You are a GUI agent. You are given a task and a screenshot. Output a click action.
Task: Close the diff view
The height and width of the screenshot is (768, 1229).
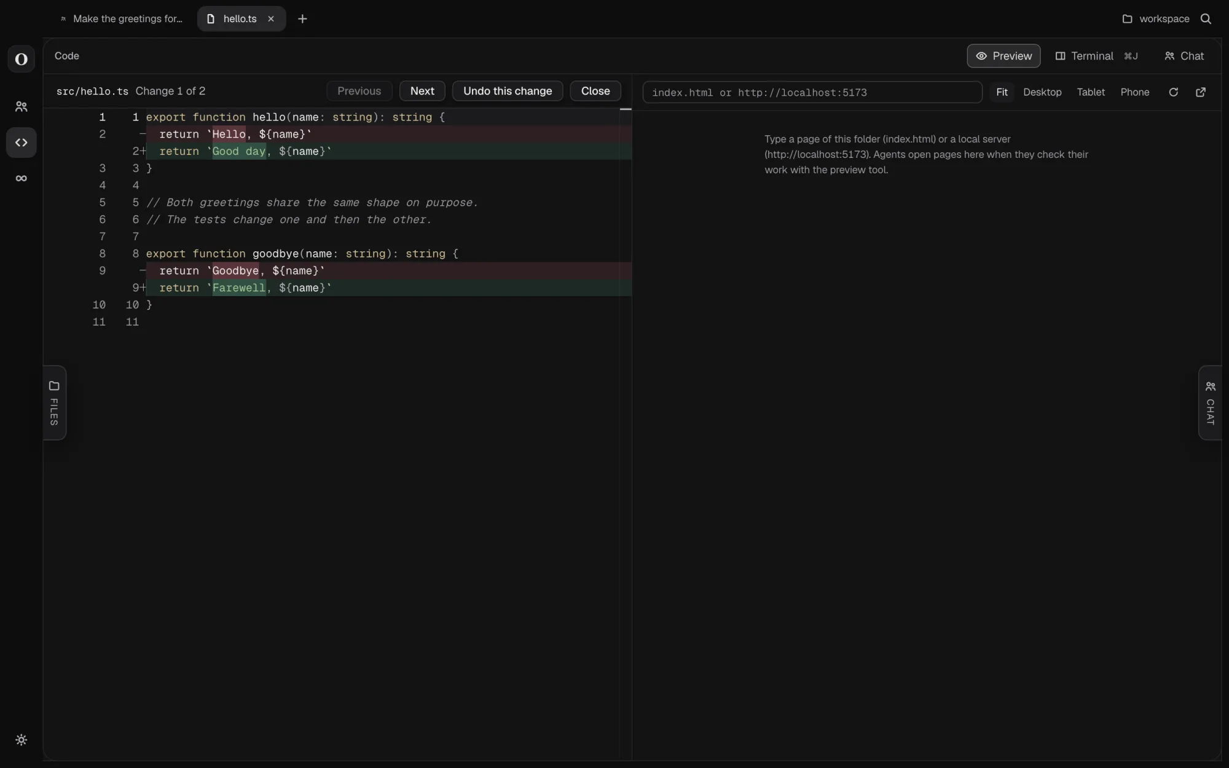tap(595, 91)
